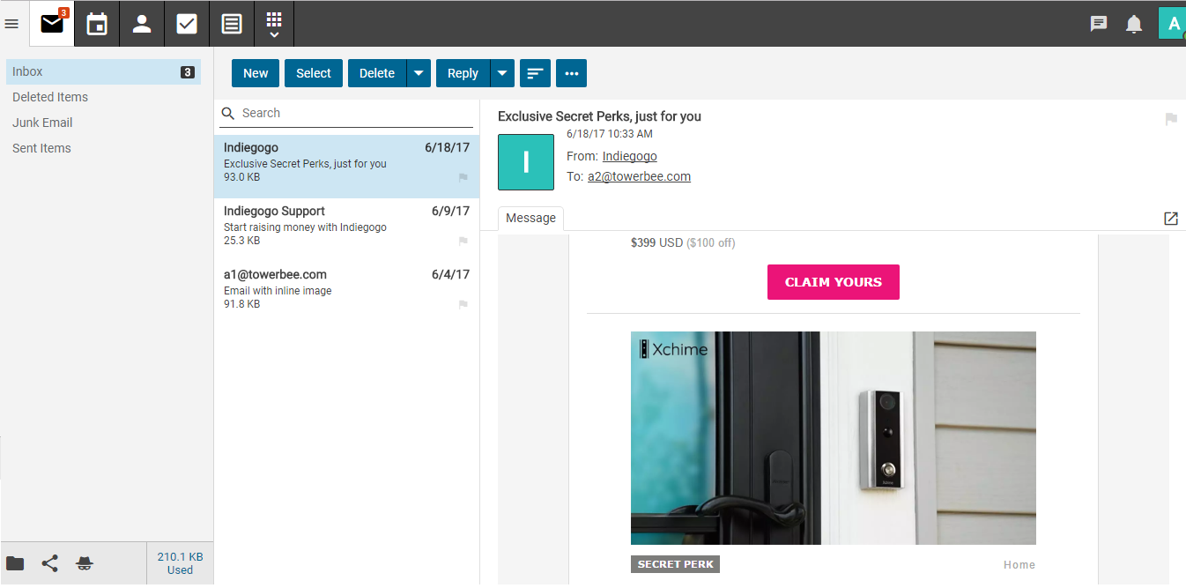Flag the a1@towerbee.com email
The image size is (1186, 588).
tap(463, 305)
